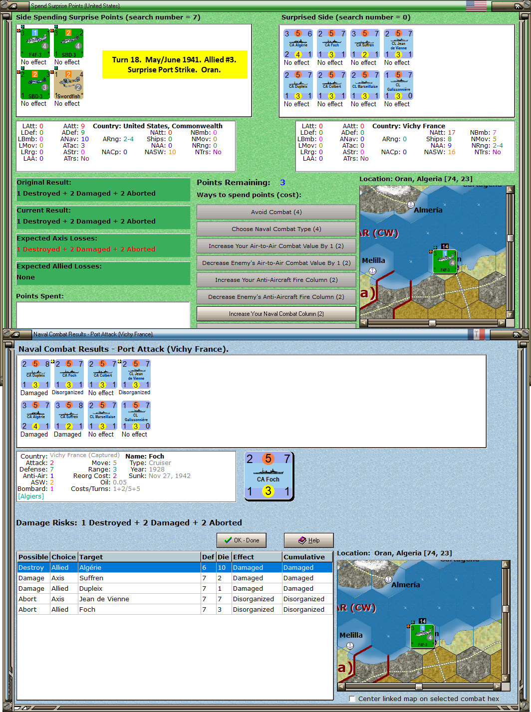The width and height of the screenshot is (531, 712).
Task: Click disorganized CA Foch counter in Naval Combat Results
Action: (69, 374)
